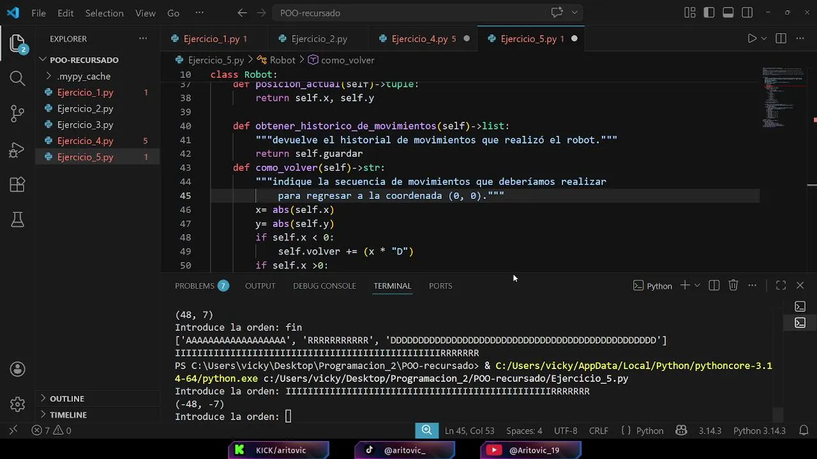Change the CRLF end of line sequence
Screen dimensions: 817x459
[x=598, y=430]
